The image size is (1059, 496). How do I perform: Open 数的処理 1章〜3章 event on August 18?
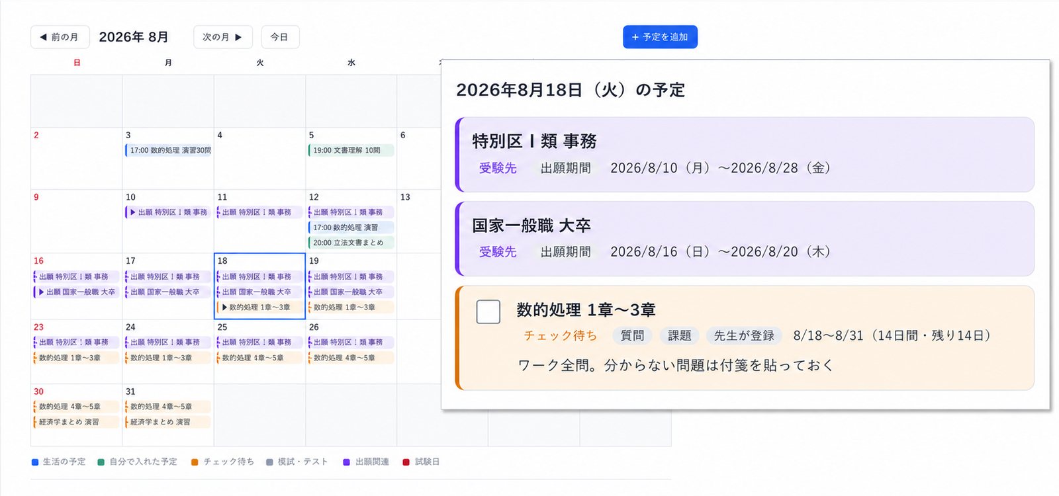(259, 308)
